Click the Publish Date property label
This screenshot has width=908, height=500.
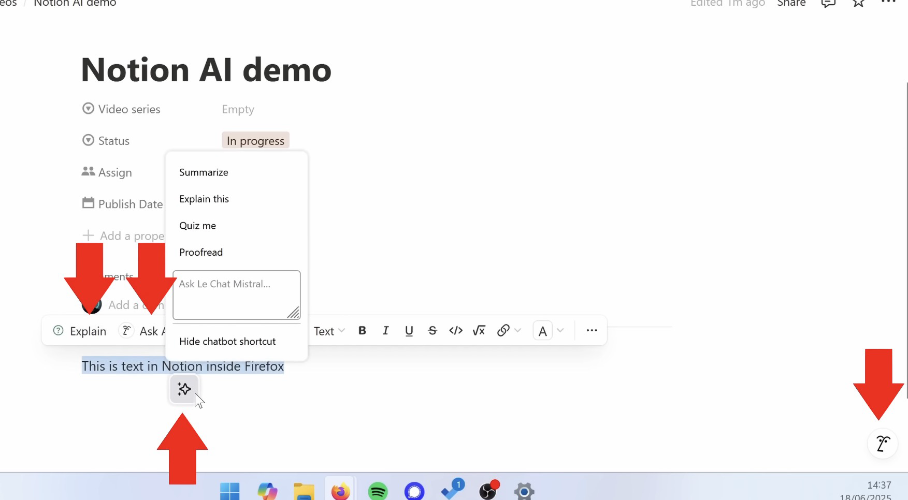(x=122, y=204)
